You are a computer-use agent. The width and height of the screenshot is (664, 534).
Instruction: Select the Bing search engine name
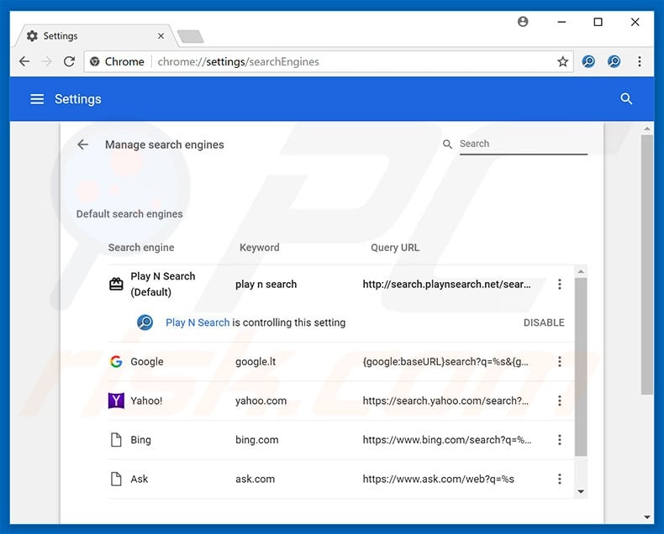(140, 440)
